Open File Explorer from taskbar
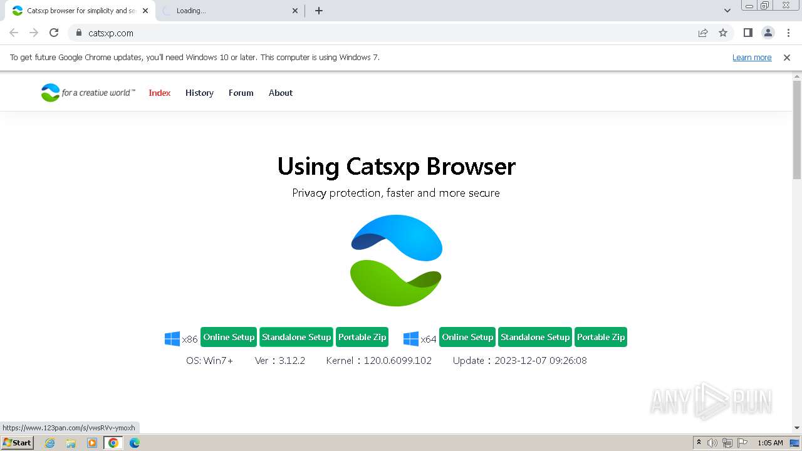Image resolution: width=802 pixels, height=451 pixels. point(71,443)
